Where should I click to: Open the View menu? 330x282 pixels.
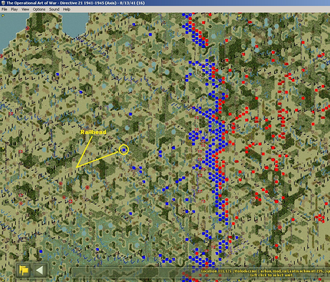coord(25,9)
